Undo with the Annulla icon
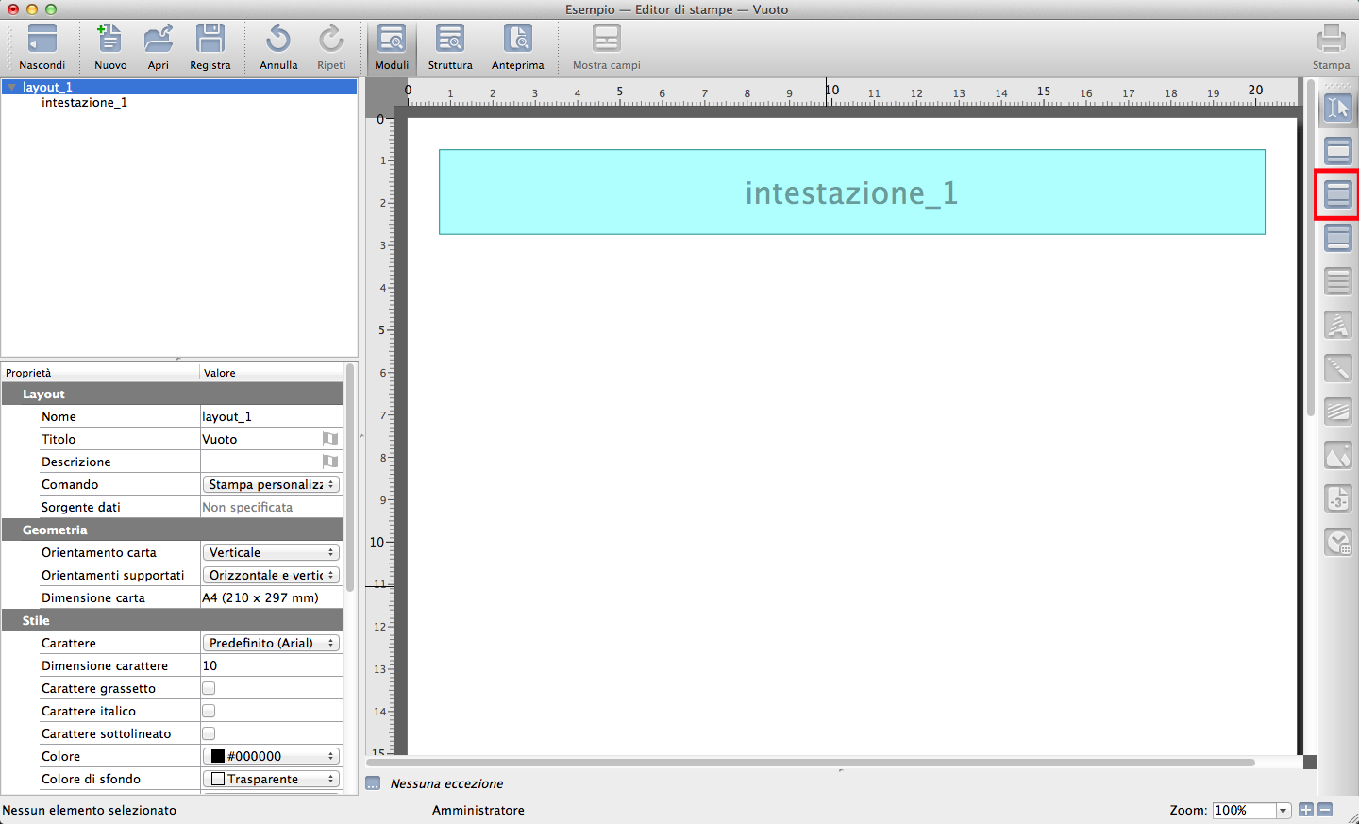The width and height of the screenshot is (1359, 824). tap(278, 41)
